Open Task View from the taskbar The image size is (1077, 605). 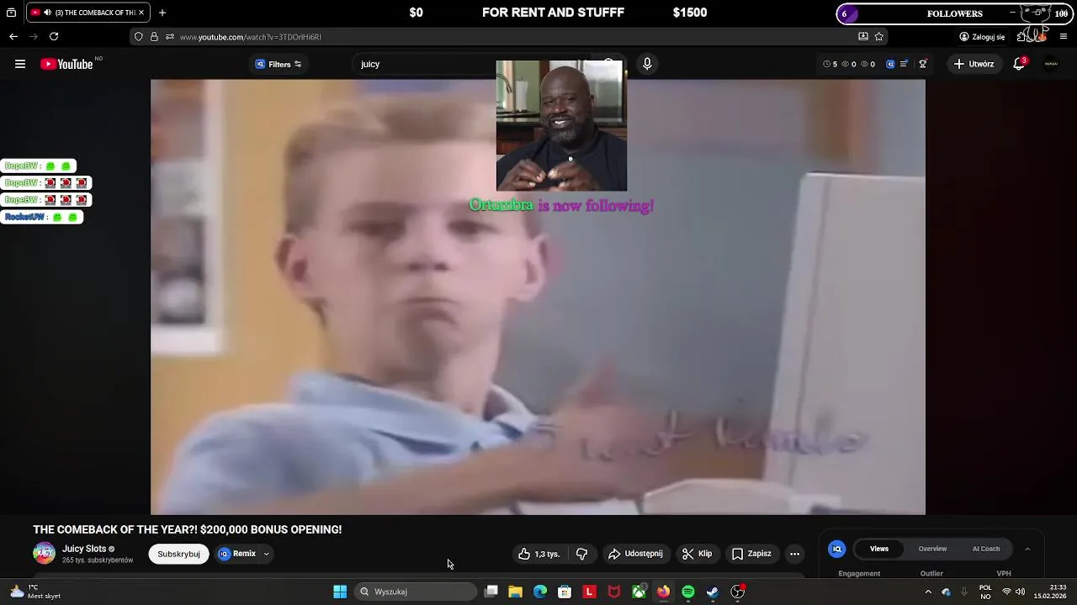491,592
